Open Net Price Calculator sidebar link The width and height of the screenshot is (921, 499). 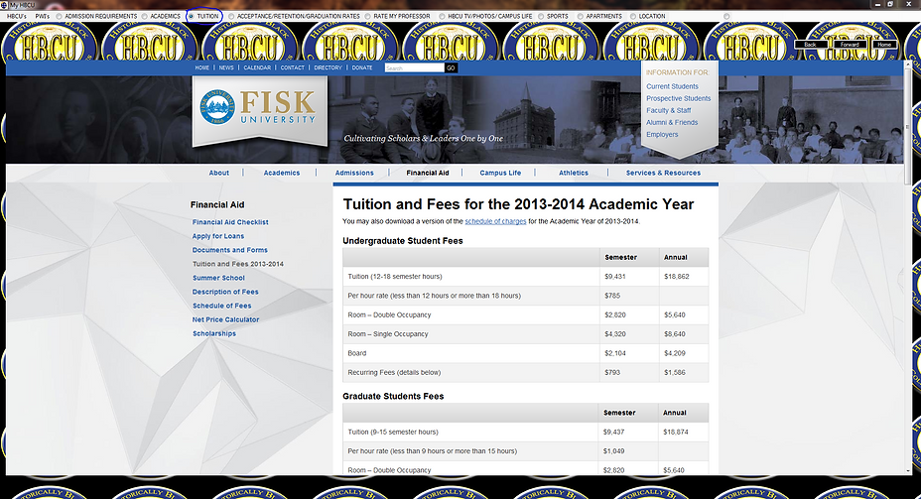click(x=225, y=320)
